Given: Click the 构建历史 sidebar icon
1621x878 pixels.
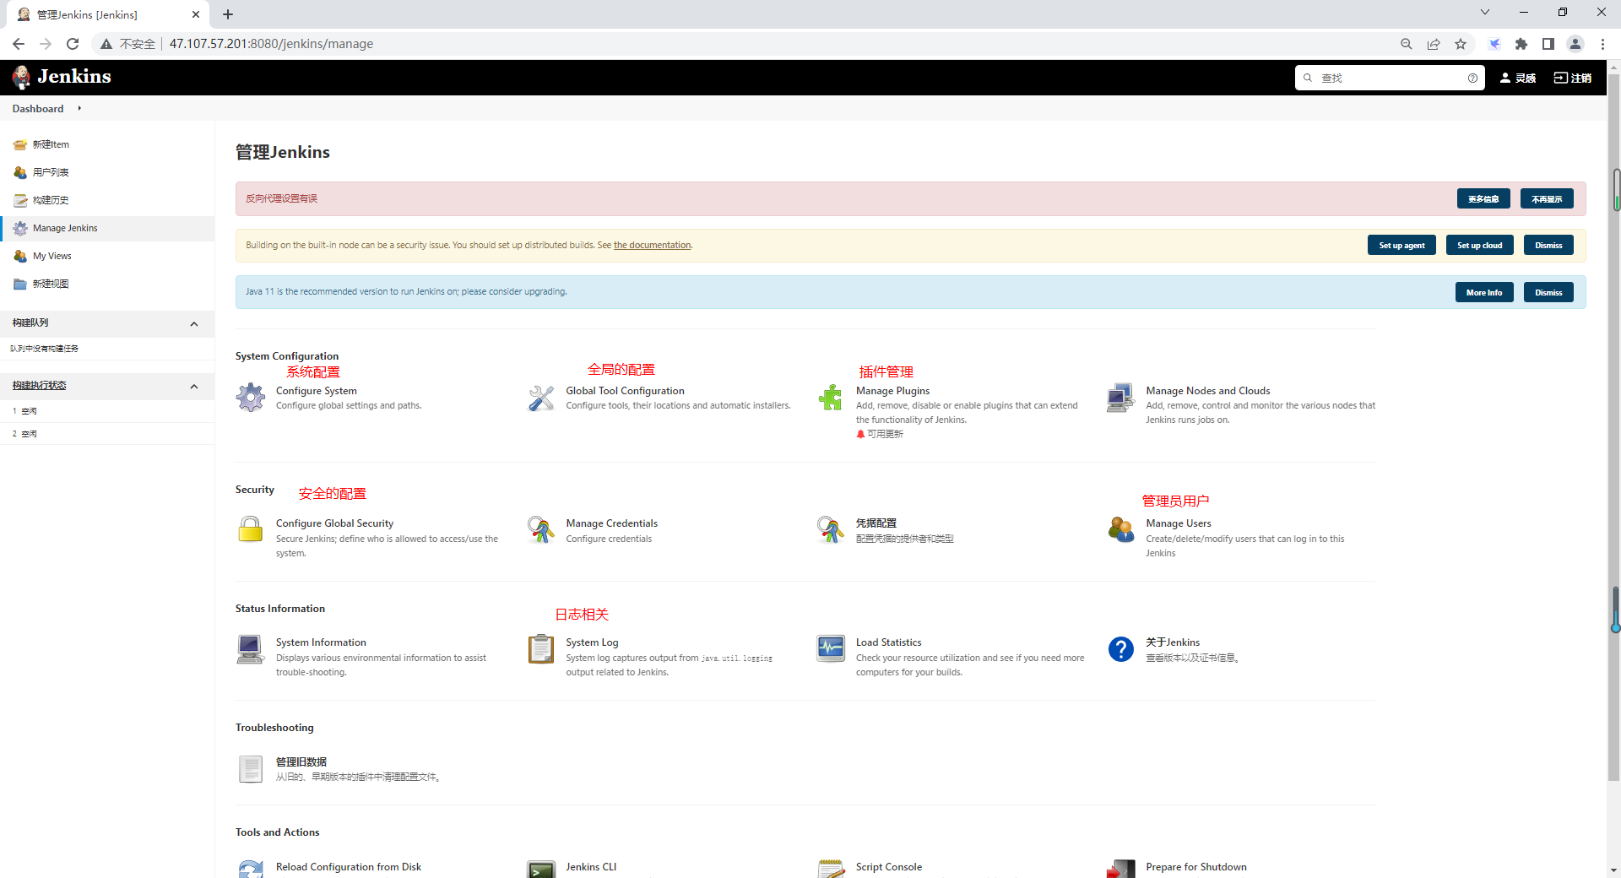Looking at the screenshot, I should [20, 200].
